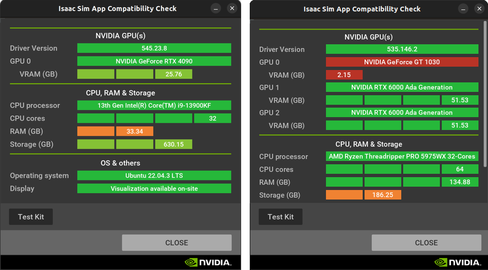This screenshot has width=488, height=270.
Task: Select the red NVIDIA GeForce GT 1030 bar
Action: coord(402,62)
